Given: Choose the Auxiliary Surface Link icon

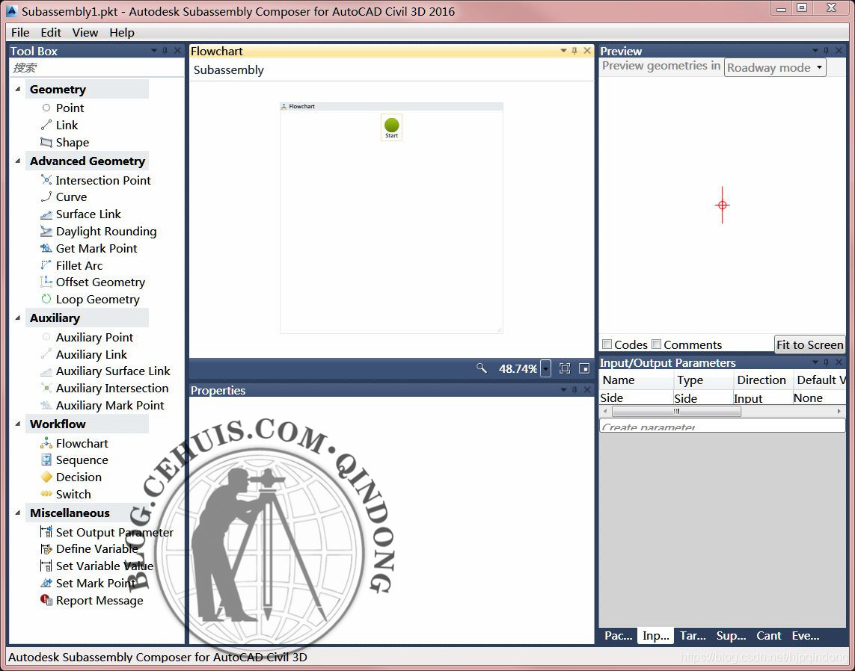Looking at the screenshot, I should (46, 371).
